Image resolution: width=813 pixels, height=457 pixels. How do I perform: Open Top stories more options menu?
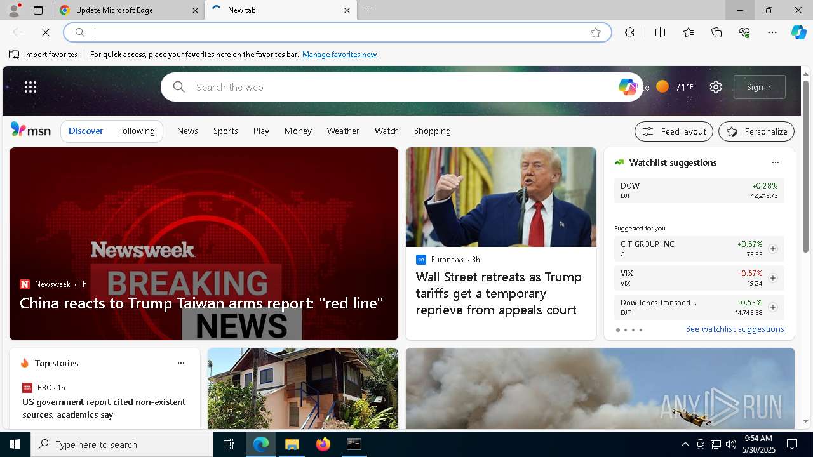(x=181, y=363)
